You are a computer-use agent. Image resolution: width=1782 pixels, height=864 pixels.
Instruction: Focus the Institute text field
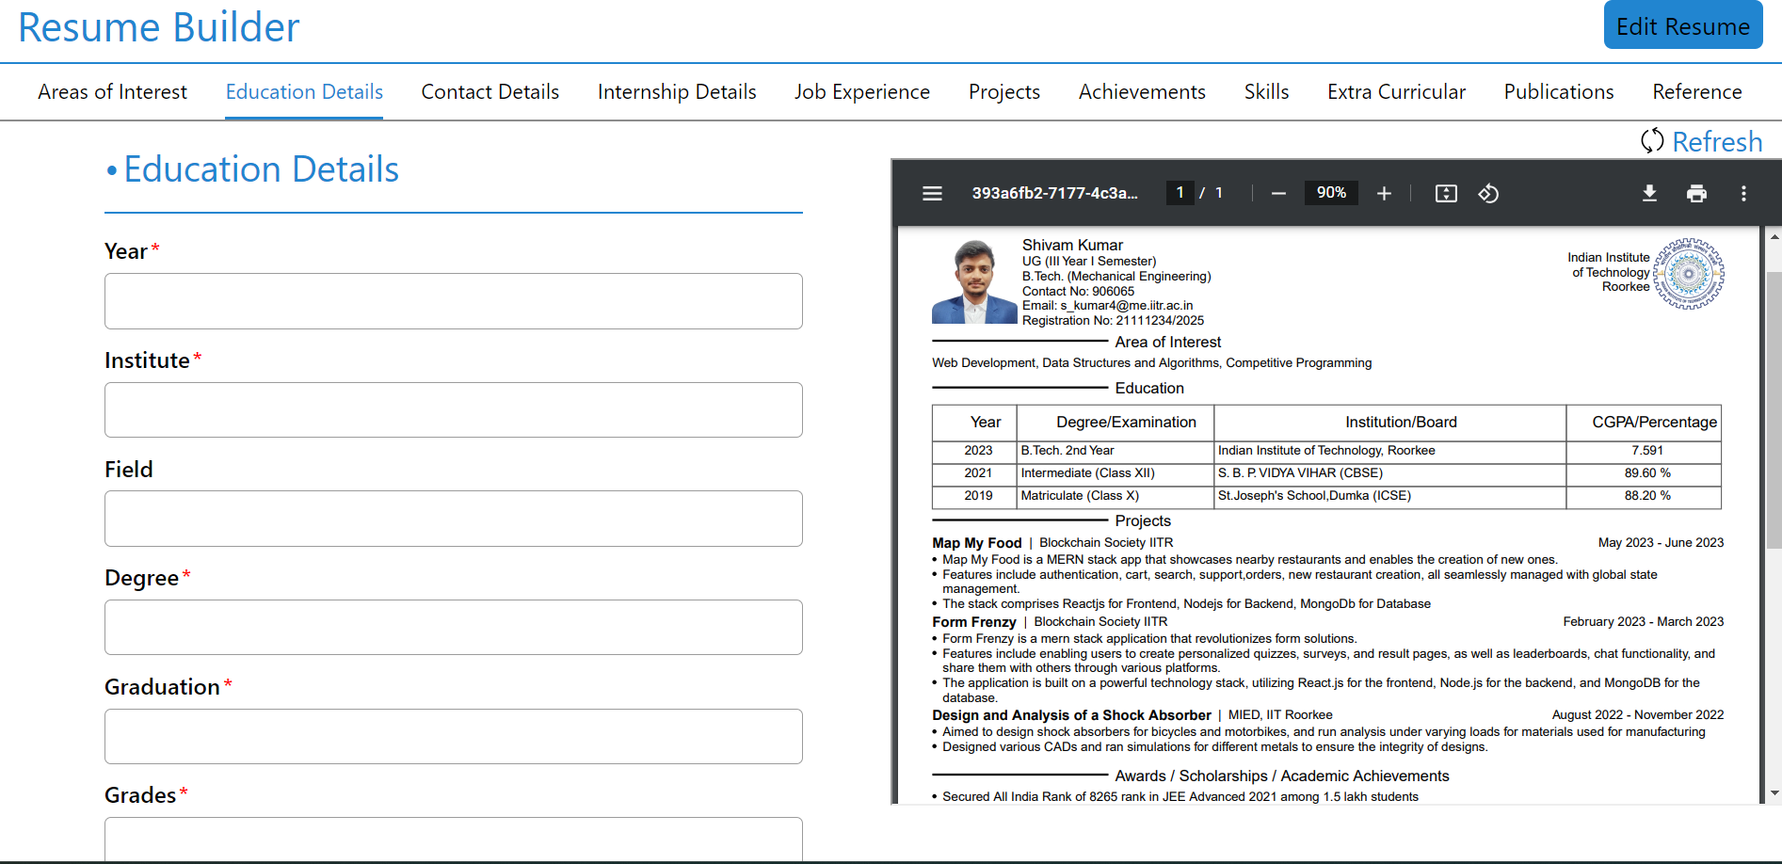click(454, 409)
